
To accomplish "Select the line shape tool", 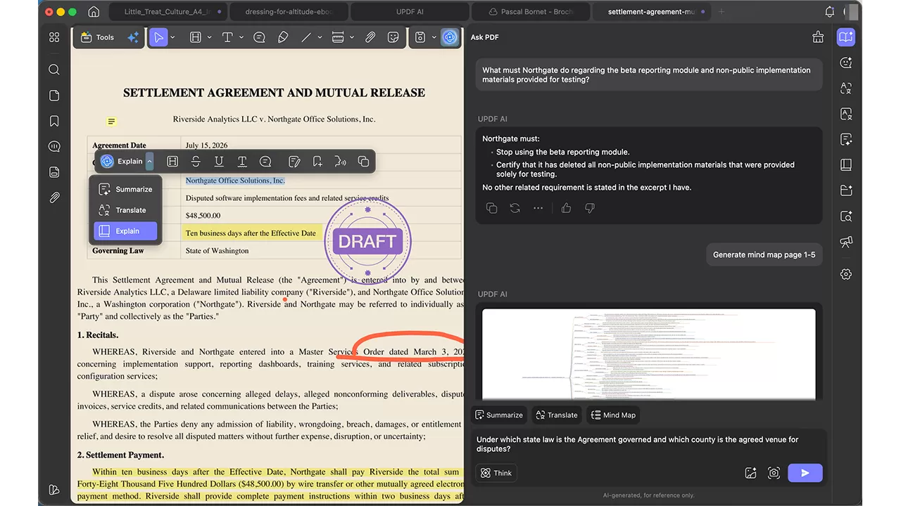I will click(306, 37).
